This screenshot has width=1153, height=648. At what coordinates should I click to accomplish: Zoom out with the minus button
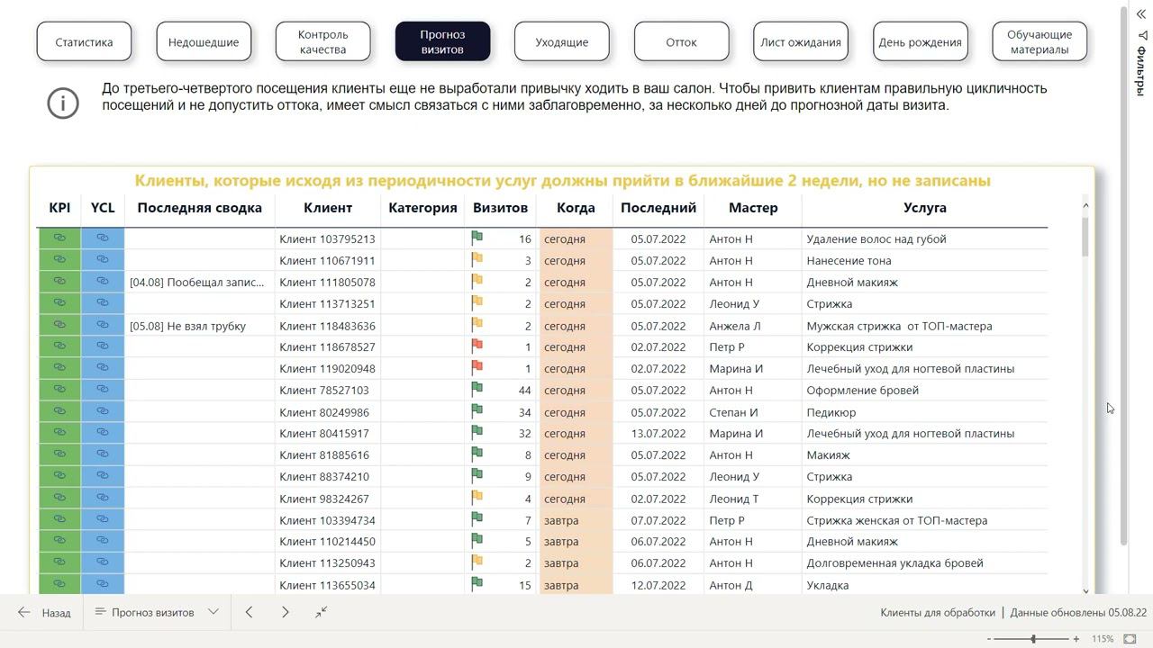pyautogui.click(x=989, y=639)
